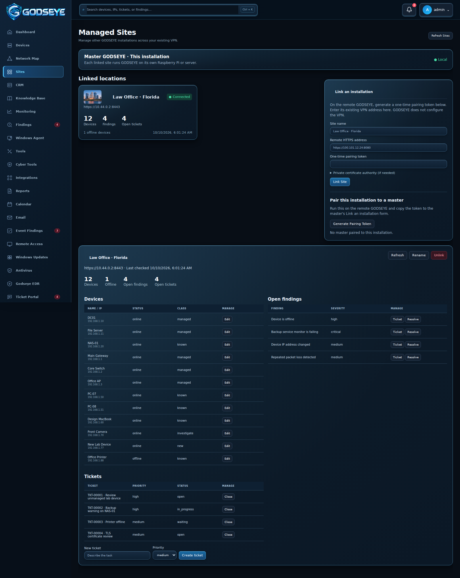Open the admin user account dropdown
Viewport: 460px width, 578px height.
(436, 10)
